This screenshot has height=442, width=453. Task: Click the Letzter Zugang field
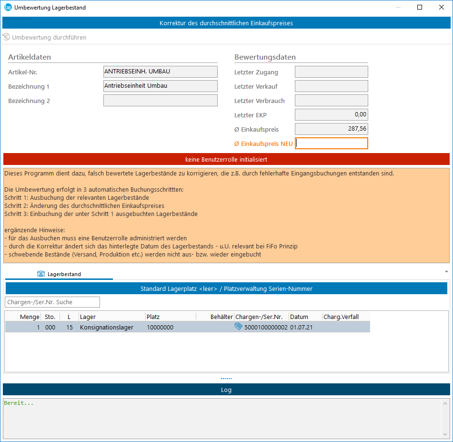pos(332,72)
